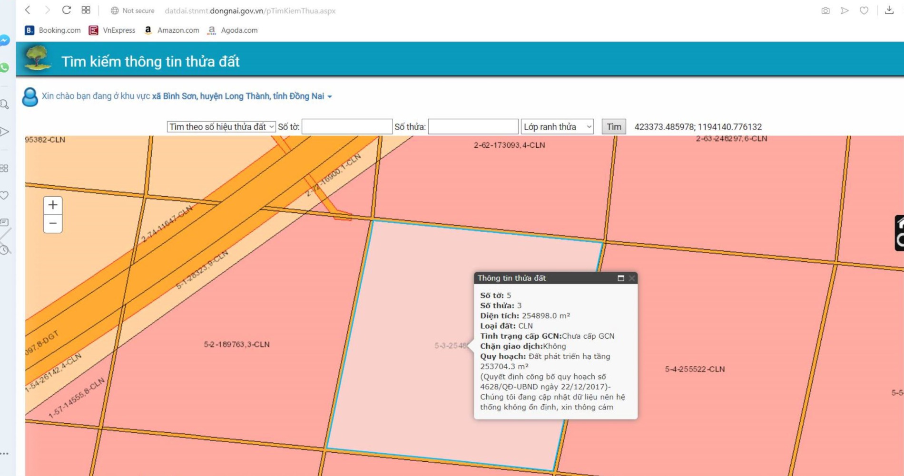
Task: Open the browser start page grid
Action: pyautogui.click(x=86, y=10)
